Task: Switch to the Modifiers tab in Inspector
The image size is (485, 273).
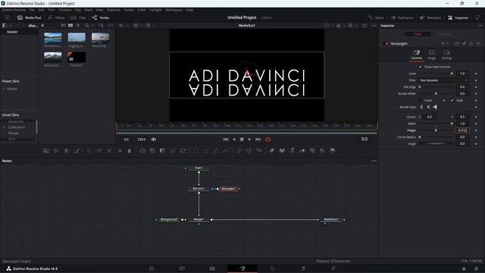Action: point(445,34)
